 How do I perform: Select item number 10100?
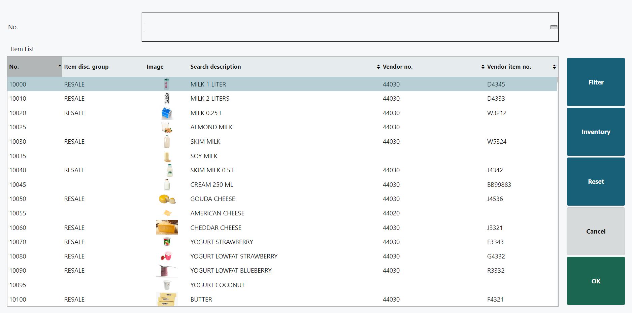[18, 300]
